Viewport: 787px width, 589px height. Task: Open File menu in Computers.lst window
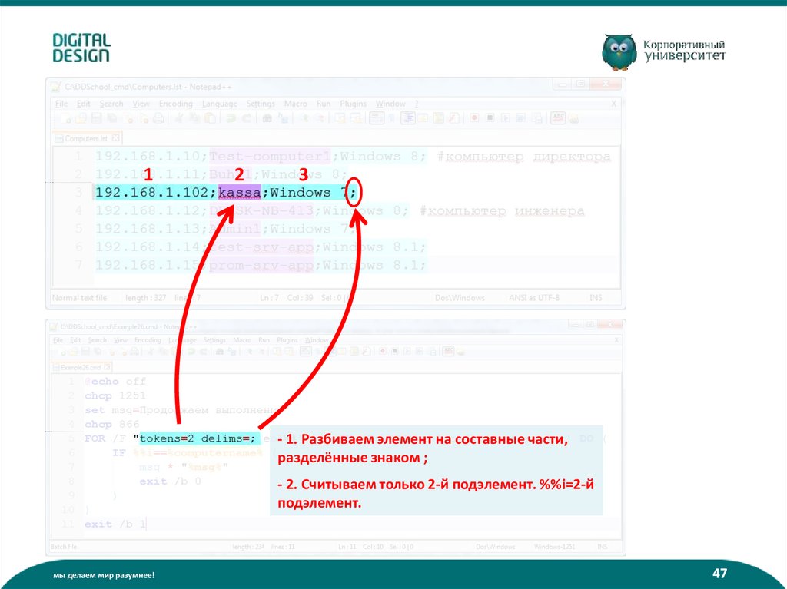tap(61, 104)
